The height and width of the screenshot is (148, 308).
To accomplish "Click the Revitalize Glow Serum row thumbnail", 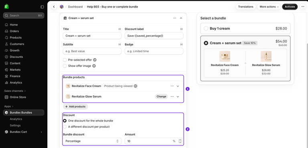I will (68, 97).
